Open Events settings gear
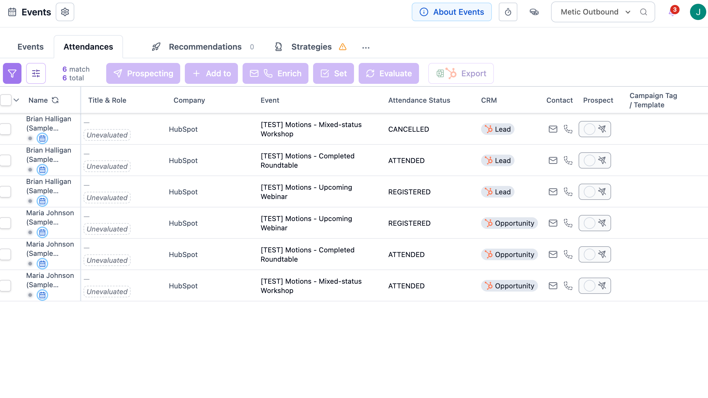Viewport: 708px width, 398px height. [x=65, y=12]
